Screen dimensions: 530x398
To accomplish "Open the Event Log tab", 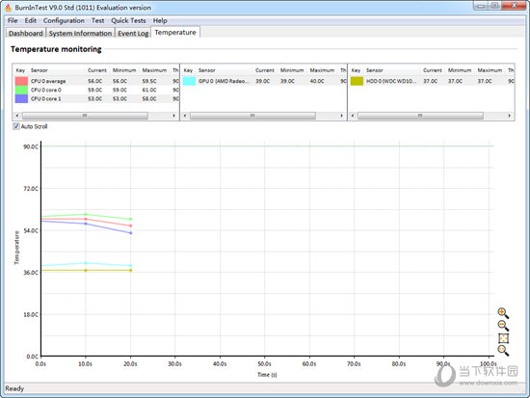I will 133,33.
